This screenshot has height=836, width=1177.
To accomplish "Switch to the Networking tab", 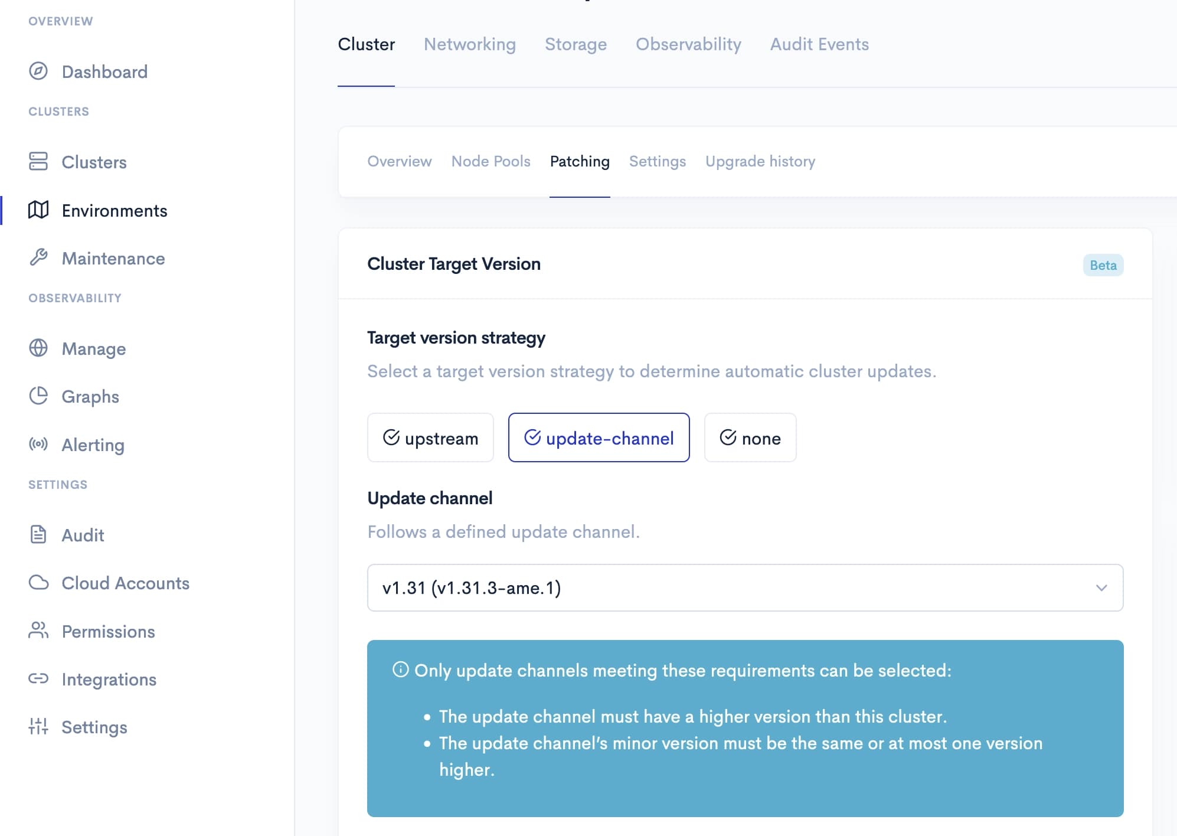I will click(469, 44).
